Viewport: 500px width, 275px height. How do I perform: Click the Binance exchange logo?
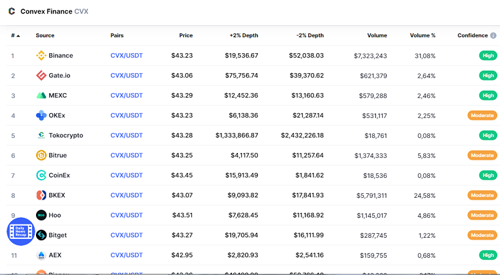[41, 55]
